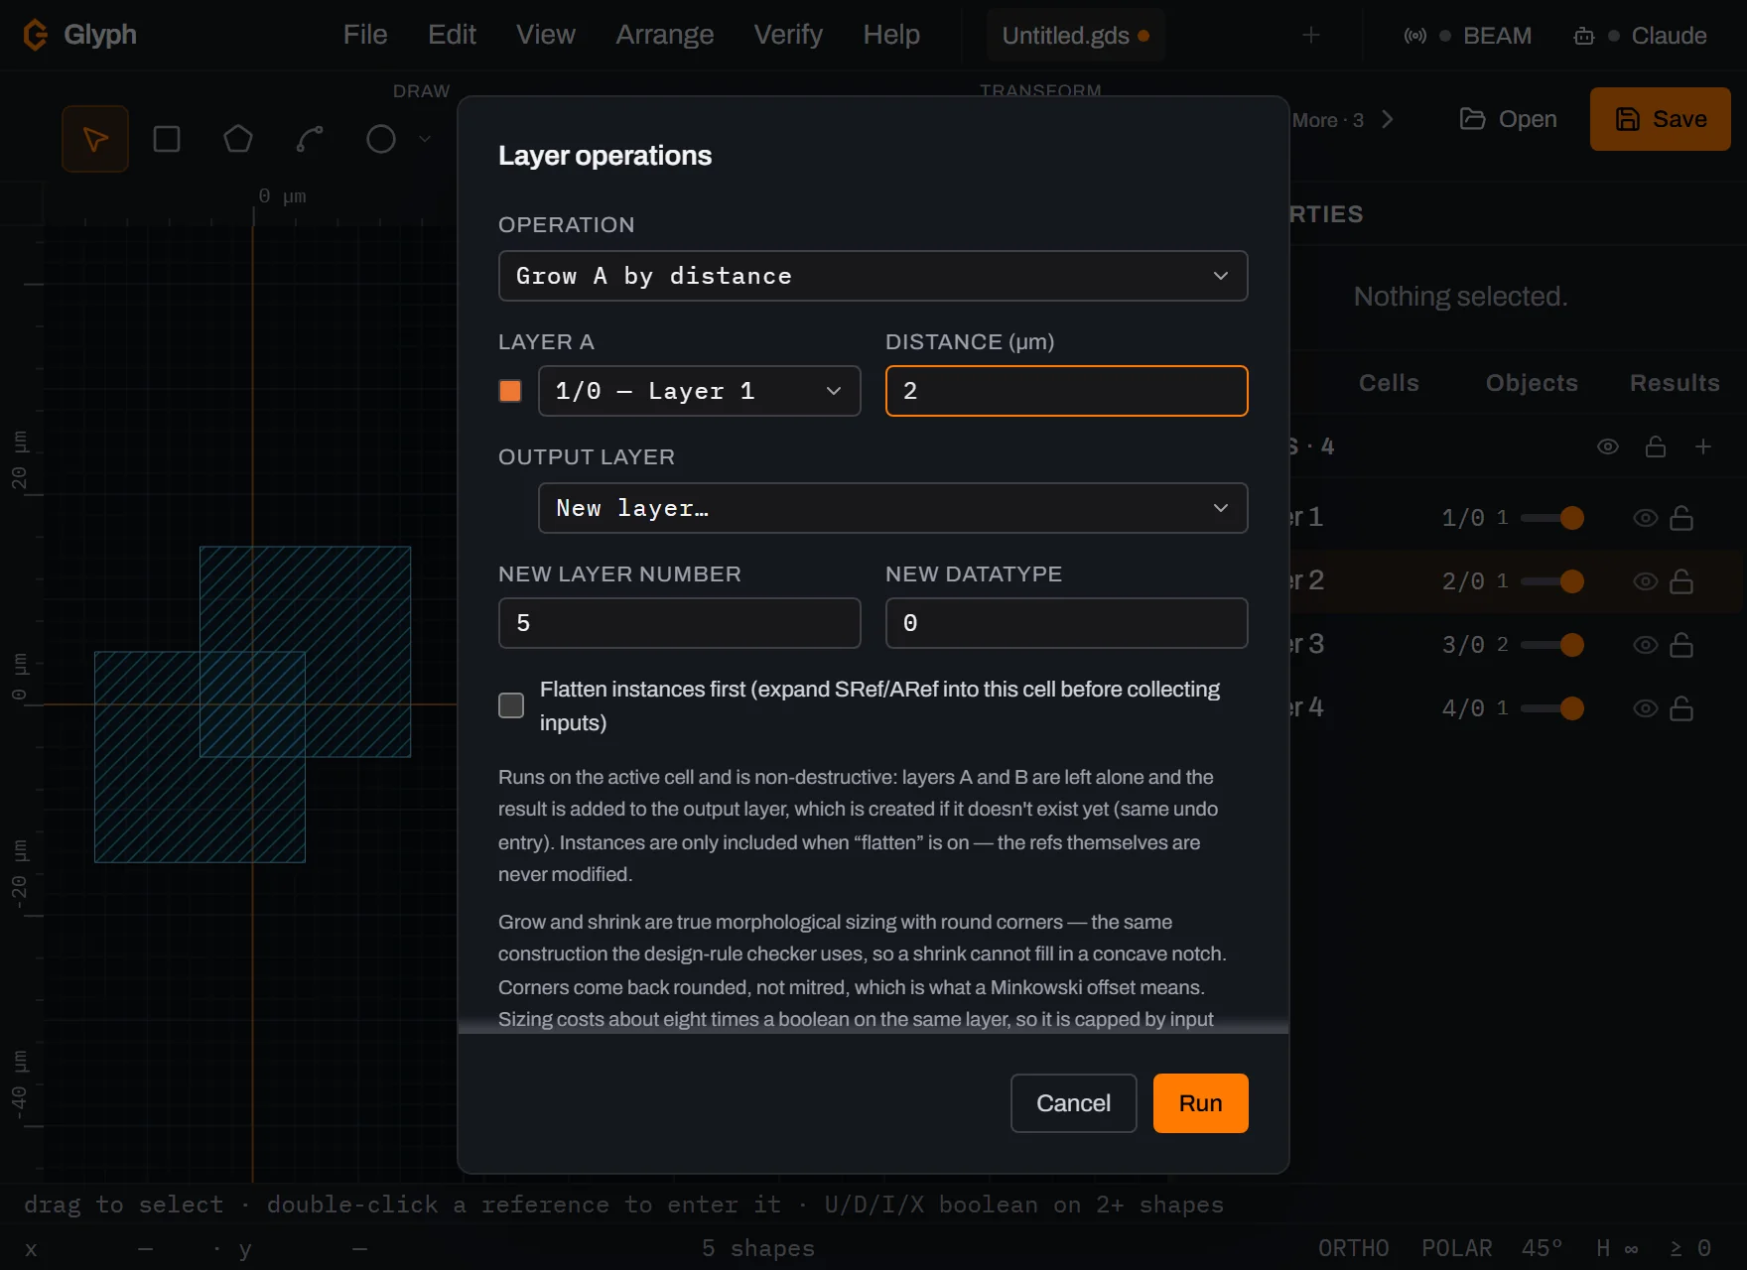Lock the 4/0 layer row
The width and height of the screenshot is (1747, 1270).
(1681, 708)
